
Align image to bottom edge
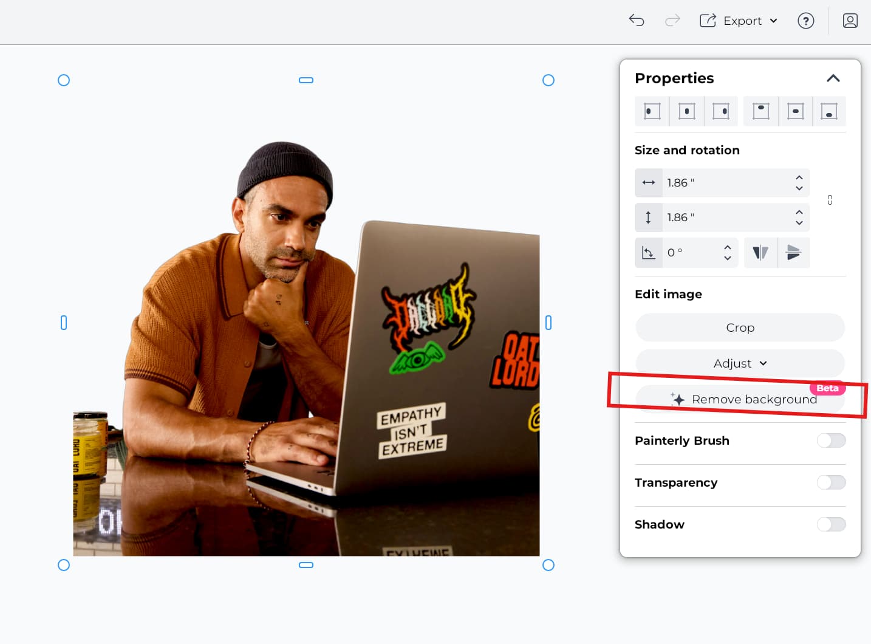pos(829,111)
